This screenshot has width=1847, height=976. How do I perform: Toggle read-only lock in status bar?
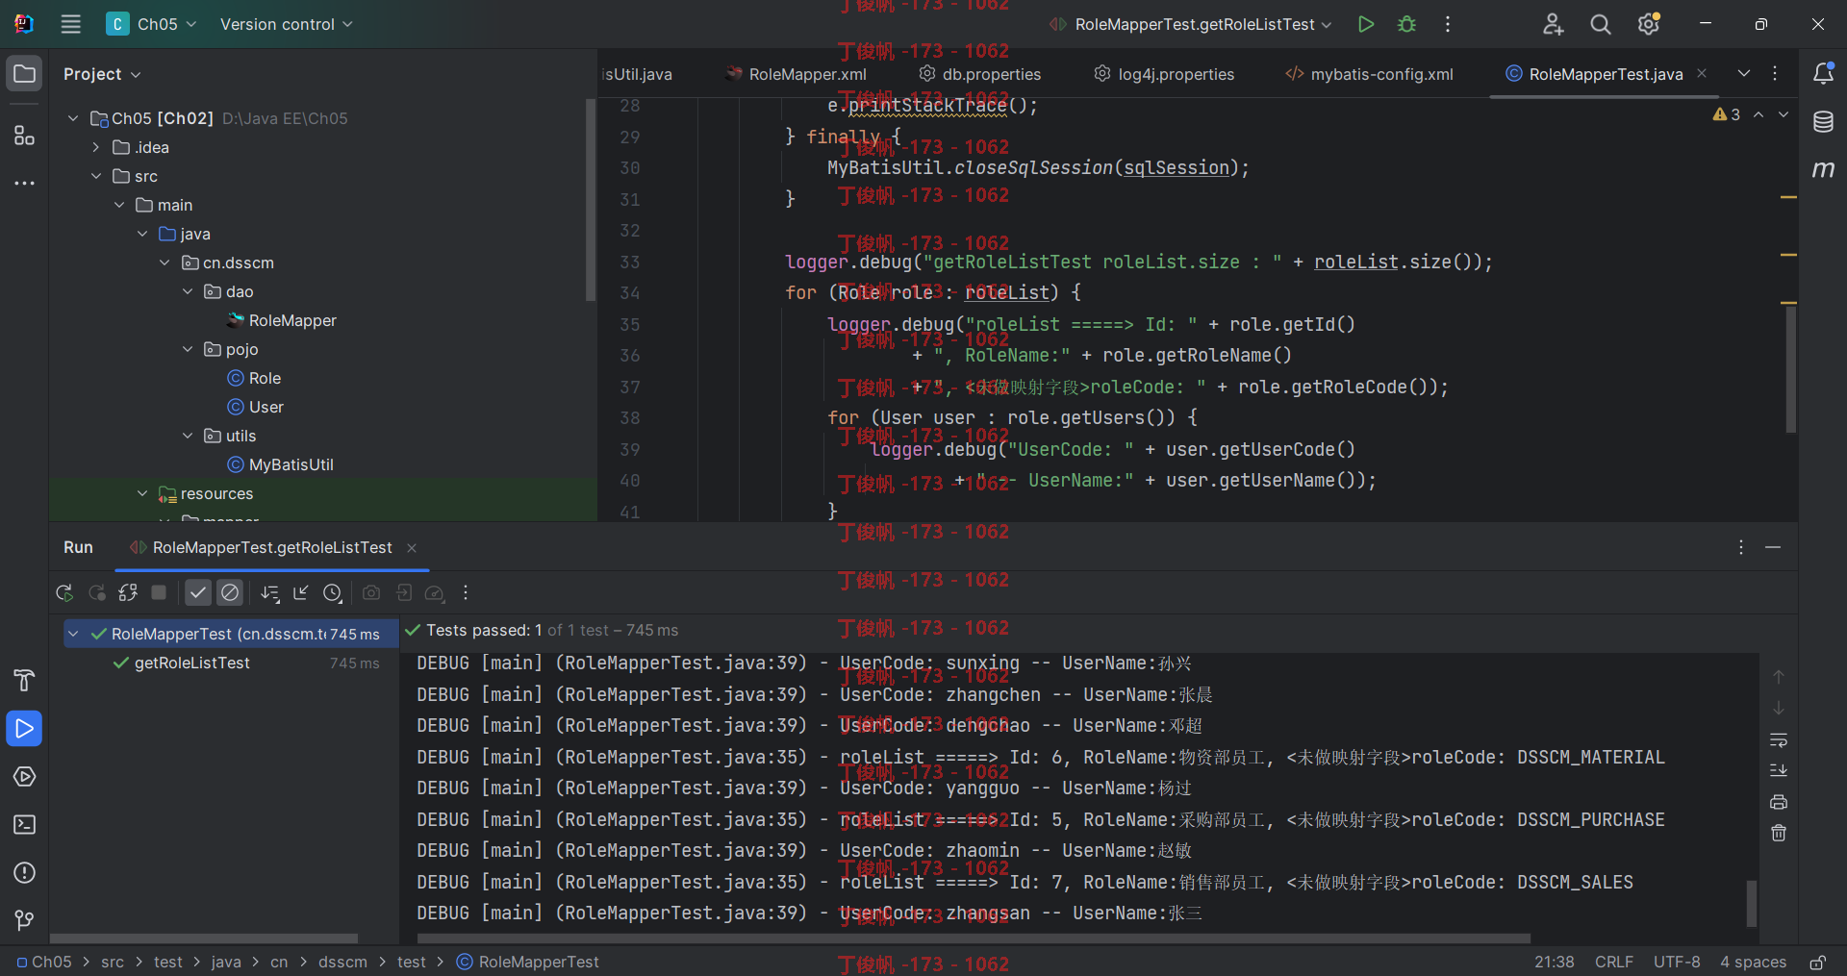click(x=1818, y=963)
